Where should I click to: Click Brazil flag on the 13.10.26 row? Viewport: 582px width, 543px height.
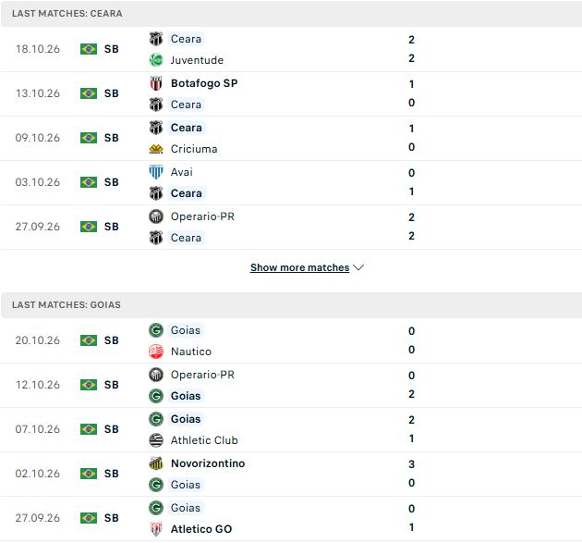[x=89, y=93]
